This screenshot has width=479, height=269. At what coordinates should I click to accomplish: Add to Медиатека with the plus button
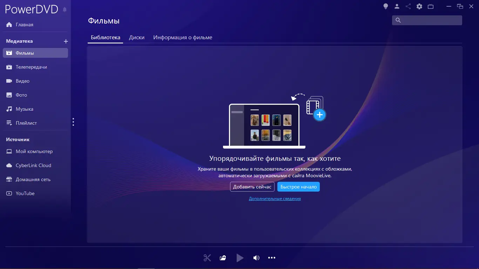pyautogui.click(x=66, y=41)
